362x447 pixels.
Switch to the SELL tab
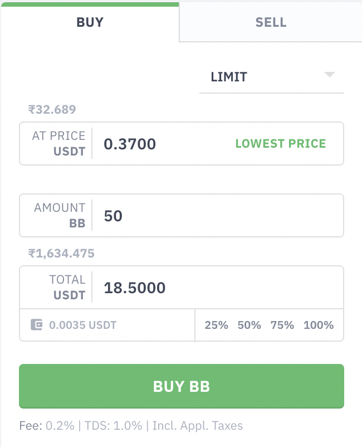(271, 22)
